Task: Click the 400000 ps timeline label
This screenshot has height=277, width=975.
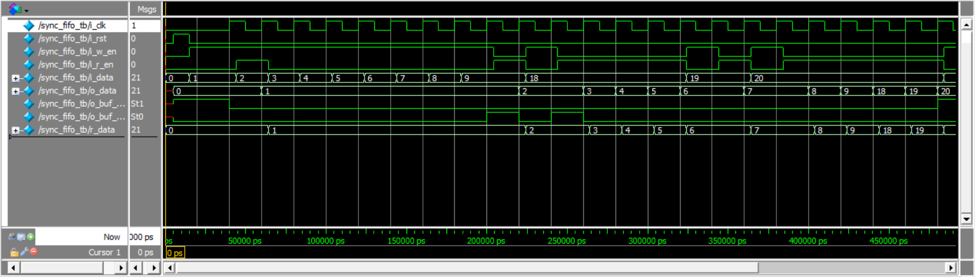Action: click(808, 241)
